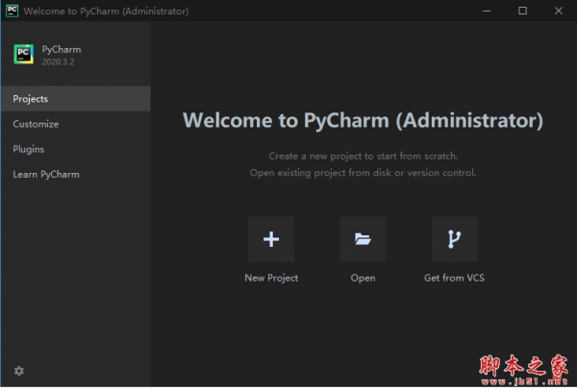Maximize the PyCharm welcome window

coord(522,11)
